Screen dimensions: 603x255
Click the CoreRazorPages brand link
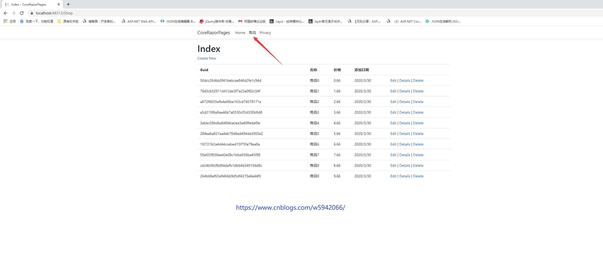[213, 33]
